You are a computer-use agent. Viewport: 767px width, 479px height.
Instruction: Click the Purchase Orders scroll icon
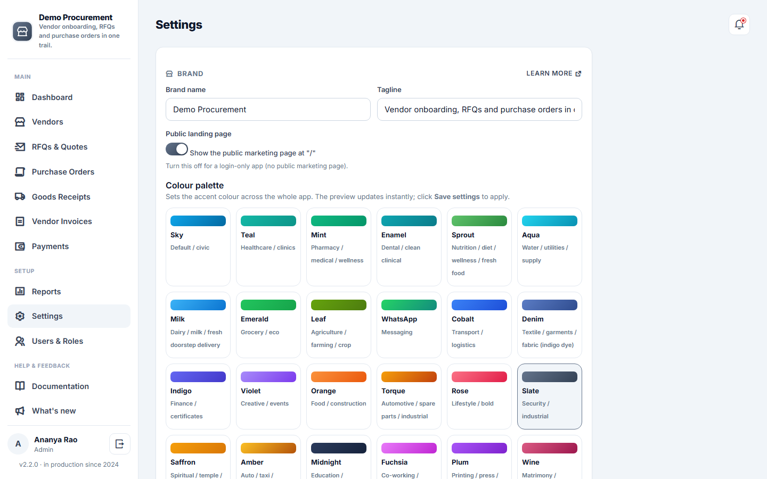[x=20, y=172]
